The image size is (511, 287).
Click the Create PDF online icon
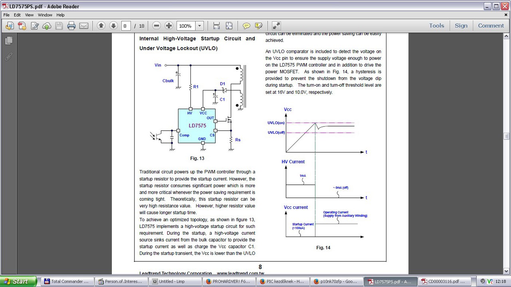tap(22, 26)
